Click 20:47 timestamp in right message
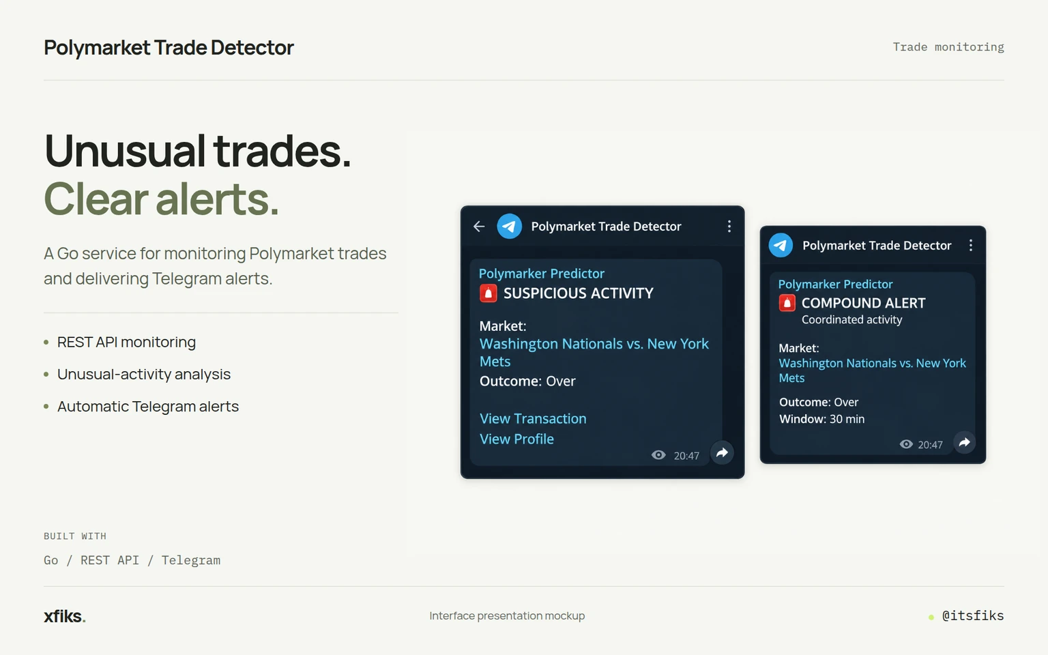Screen dimensions: 1048x655 (930, 445)
